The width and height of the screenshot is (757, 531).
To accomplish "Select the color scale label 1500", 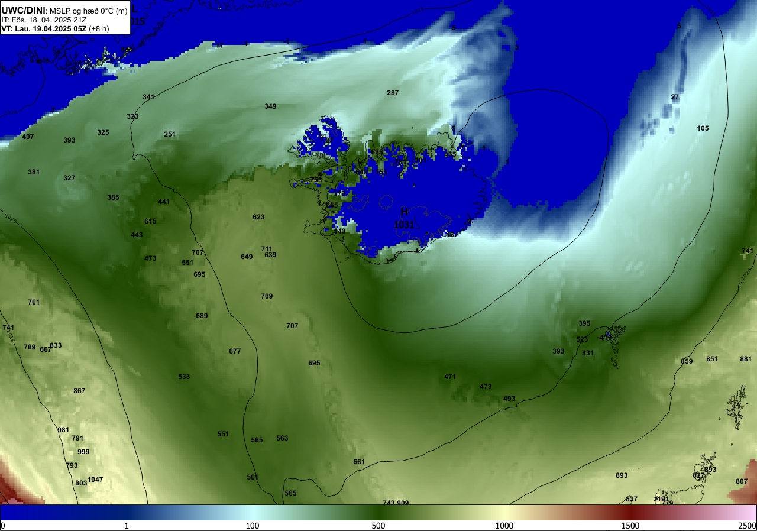I will click(x=630, y=526).
